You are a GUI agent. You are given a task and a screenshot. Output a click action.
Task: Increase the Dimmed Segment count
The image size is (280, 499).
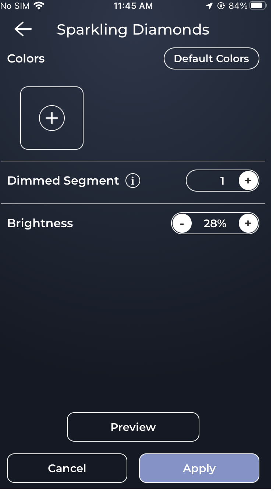click(x=248, y=181)
